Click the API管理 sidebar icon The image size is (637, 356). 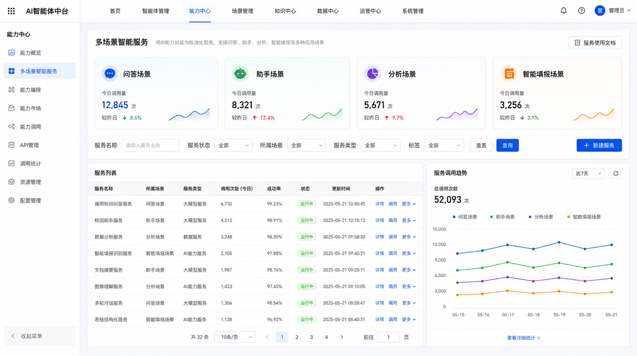(x=11, y=145)
